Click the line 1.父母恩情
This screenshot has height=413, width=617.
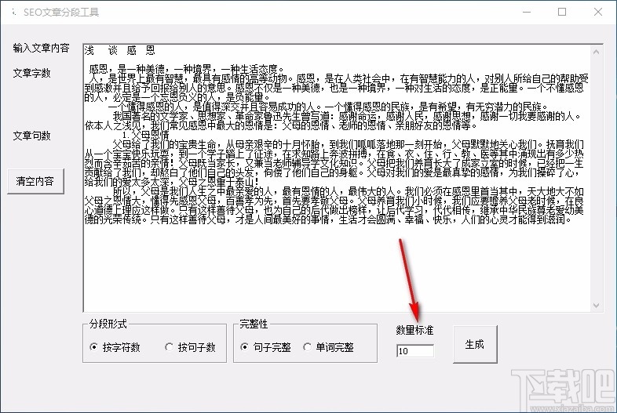pos(145,135)
